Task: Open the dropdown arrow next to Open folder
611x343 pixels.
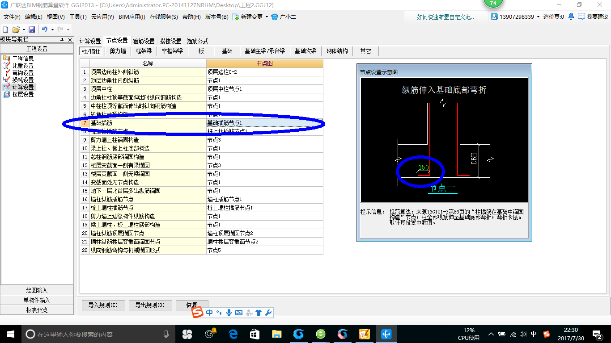Action: click(23, 29)
